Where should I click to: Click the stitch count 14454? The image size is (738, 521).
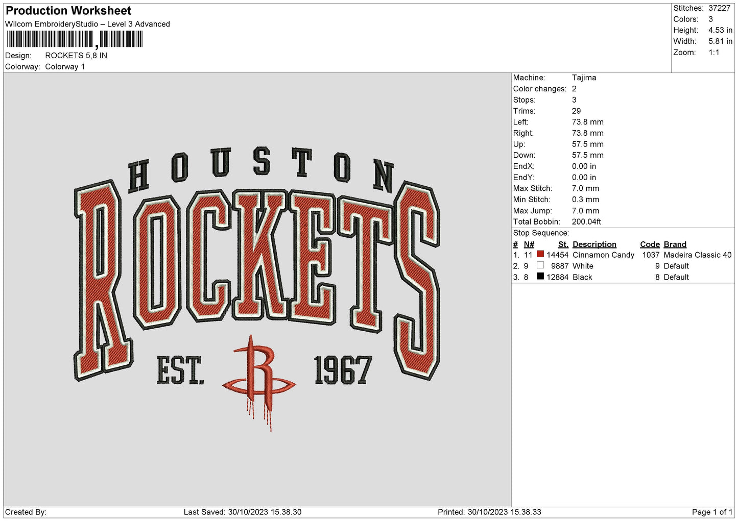[x=557, y=255]
